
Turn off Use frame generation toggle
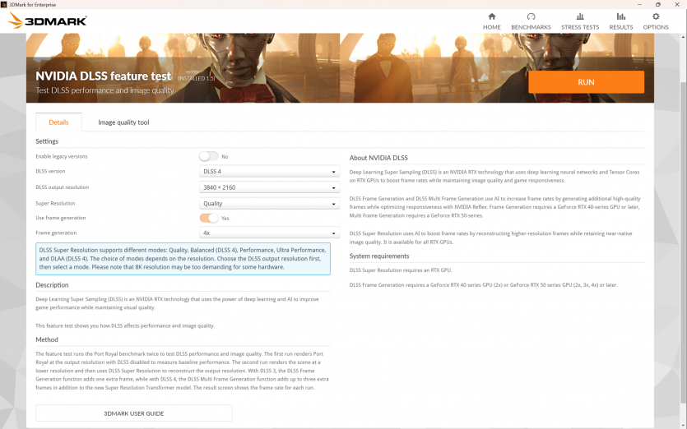[208, 218]
